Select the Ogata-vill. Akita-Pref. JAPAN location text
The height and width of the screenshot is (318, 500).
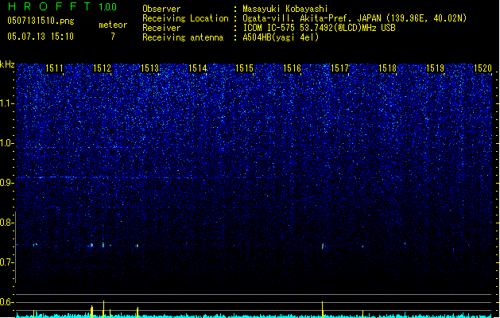click(355, 18)
